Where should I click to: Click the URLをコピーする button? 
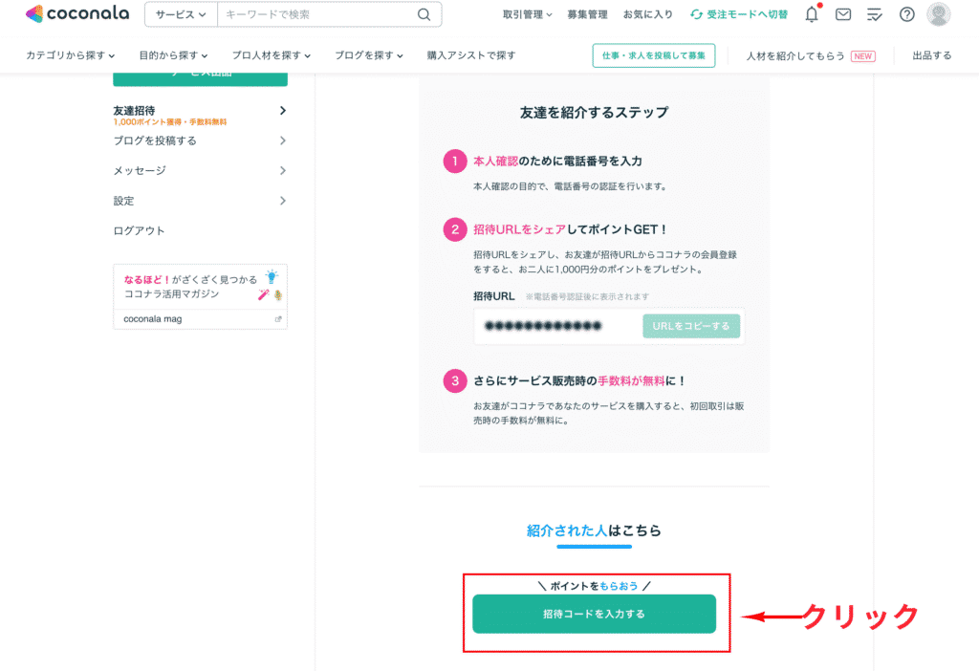[x=690, y=326]
